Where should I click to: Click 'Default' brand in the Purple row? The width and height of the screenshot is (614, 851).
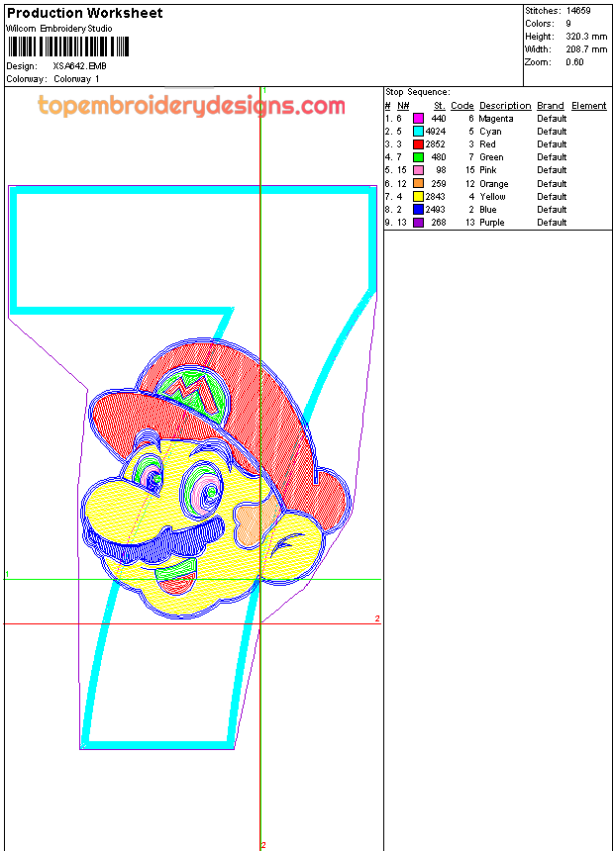pos(552,223)
